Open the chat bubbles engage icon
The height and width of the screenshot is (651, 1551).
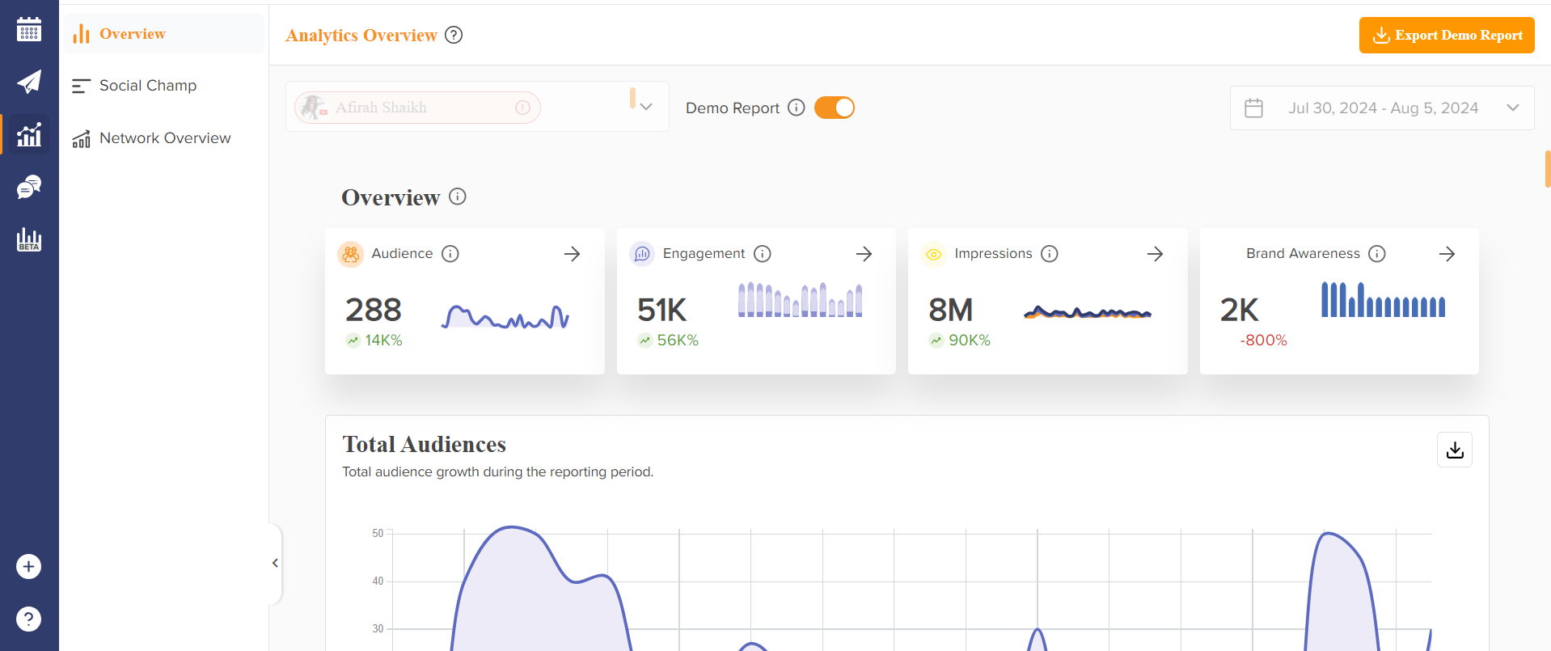[x=29, y=187]
